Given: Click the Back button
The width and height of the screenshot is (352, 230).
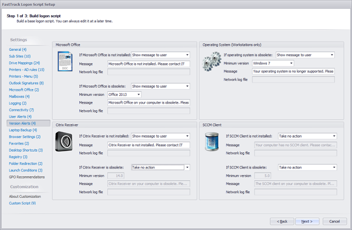Looking at the screenshot, I should [282, 221].
